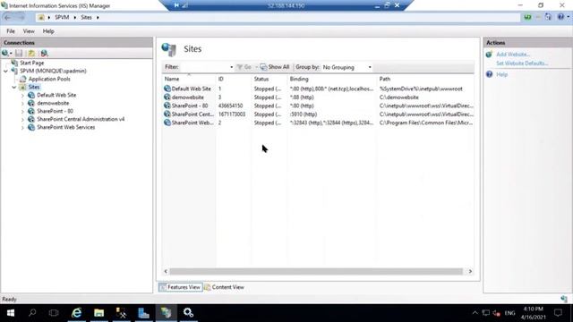Open the View menu
The height and width of the screenshot is (322, 573).
pos(29,31)
